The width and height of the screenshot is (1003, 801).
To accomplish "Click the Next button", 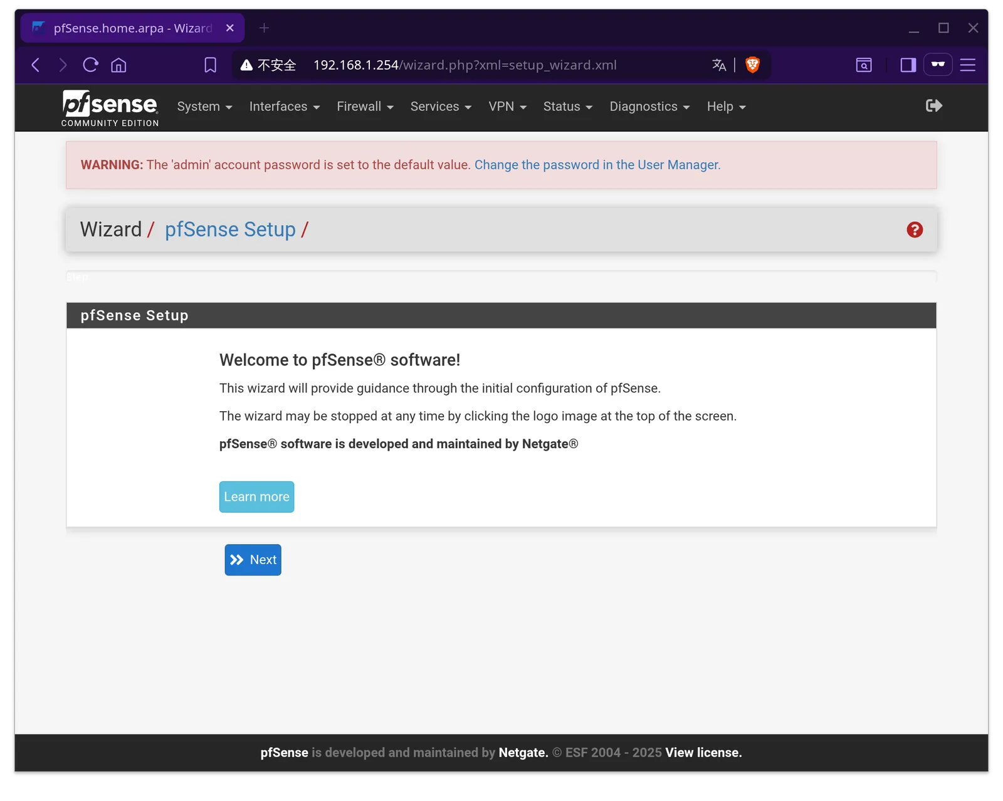I will pyautogui.click(x=253, y=560).
